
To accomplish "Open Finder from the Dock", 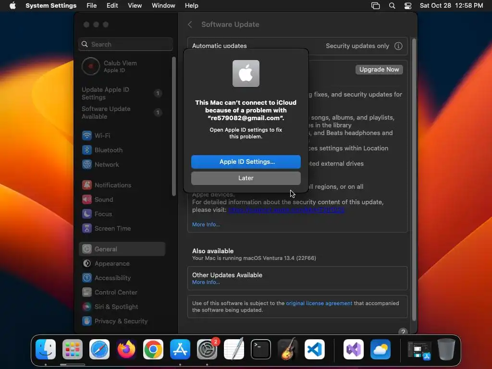I will tap(46, 349).
